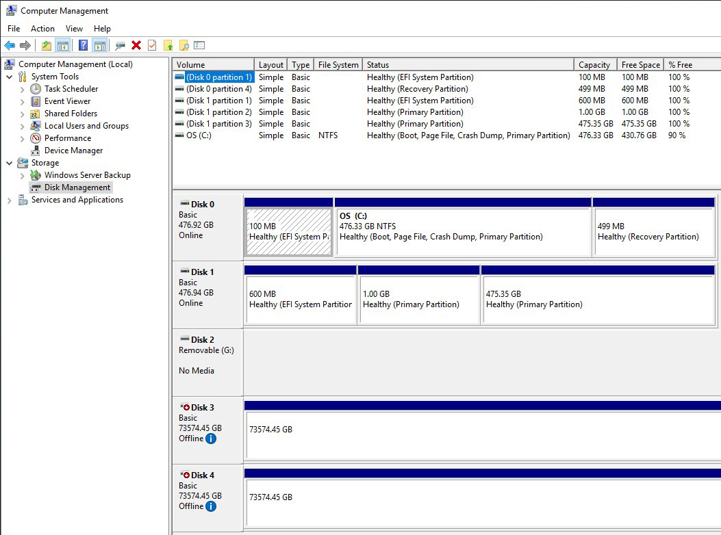Click the Up one level folder icon

pyautogui.click(x=46, y=45)
